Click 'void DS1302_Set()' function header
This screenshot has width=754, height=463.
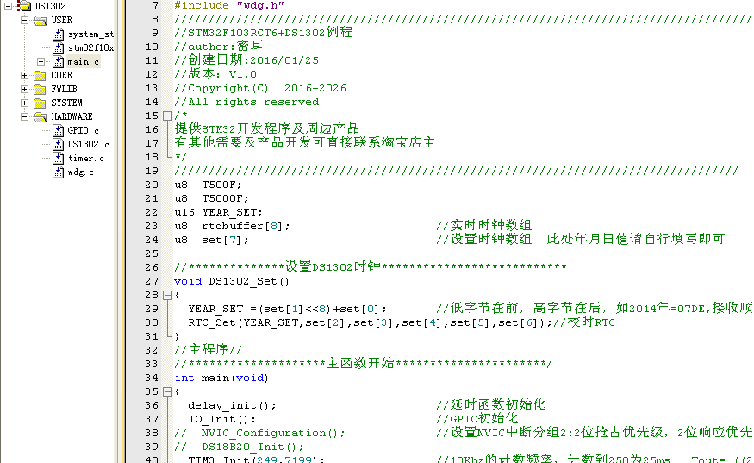point(232,281)
